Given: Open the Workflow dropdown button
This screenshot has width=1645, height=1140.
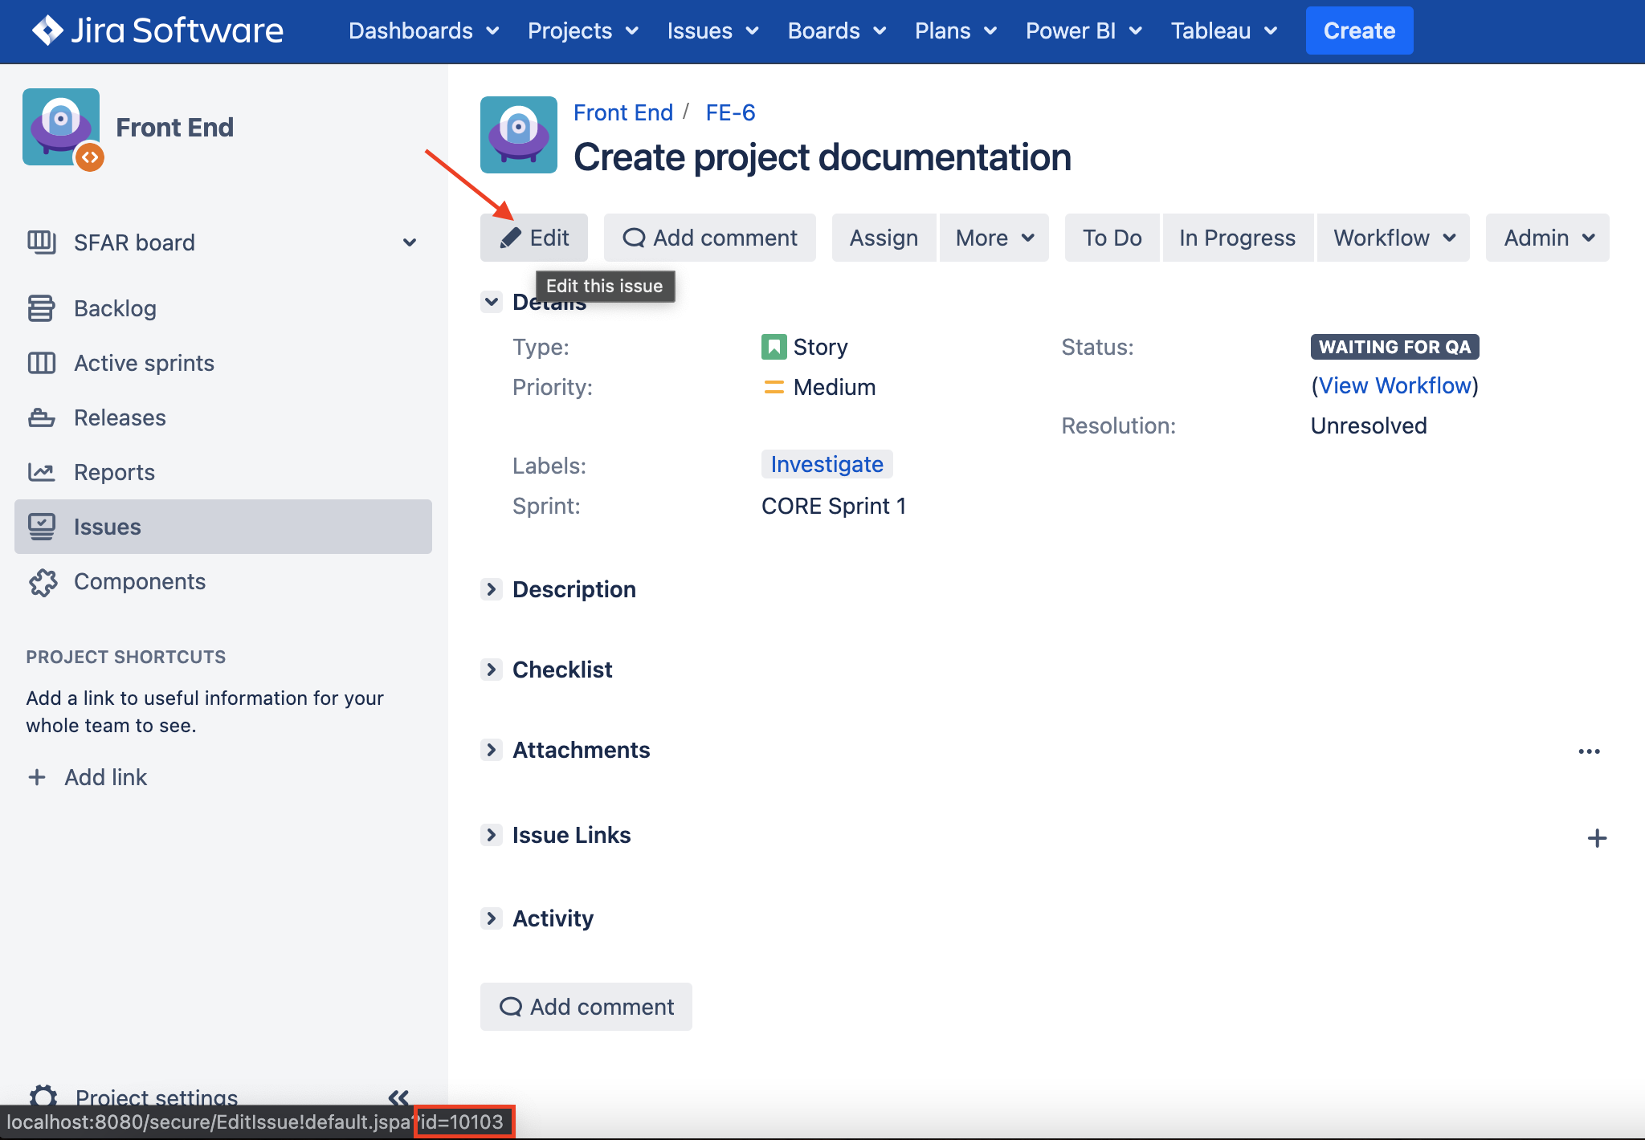Looking at the screenshot, I should [x=1394, y=238].
